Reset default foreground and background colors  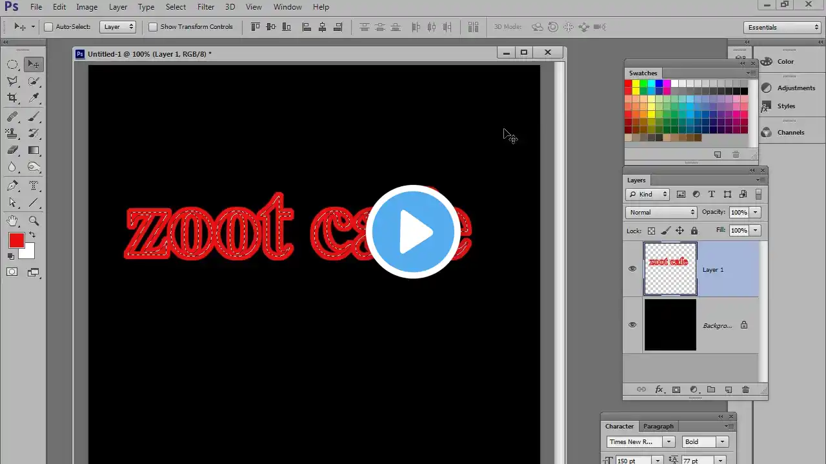pos(11,256)
